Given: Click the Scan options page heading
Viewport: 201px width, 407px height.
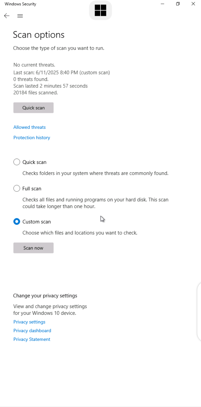Looking at the screenshot, I should 39,35.
